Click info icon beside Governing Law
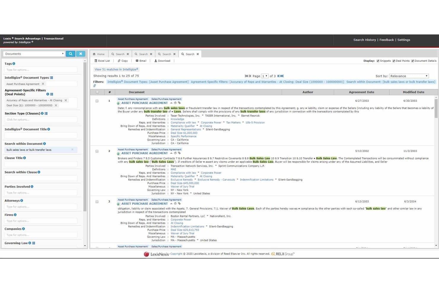Screen dimensions: 439x293 (30, 243)
